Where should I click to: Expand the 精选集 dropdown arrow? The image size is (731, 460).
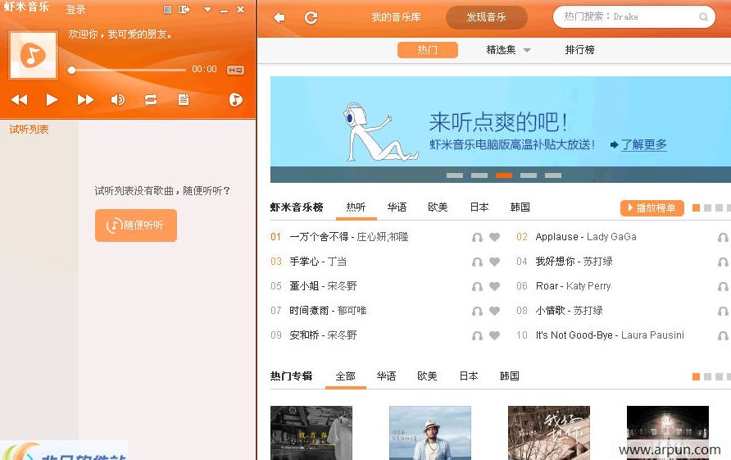point(527,50)
